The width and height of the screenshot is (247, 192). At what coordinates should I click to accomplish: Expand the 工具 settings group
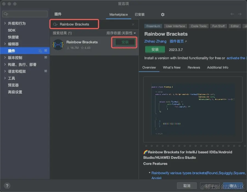[x=5, y=78]
